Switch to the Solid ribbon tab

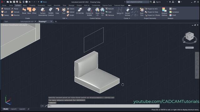click(11, 6)
